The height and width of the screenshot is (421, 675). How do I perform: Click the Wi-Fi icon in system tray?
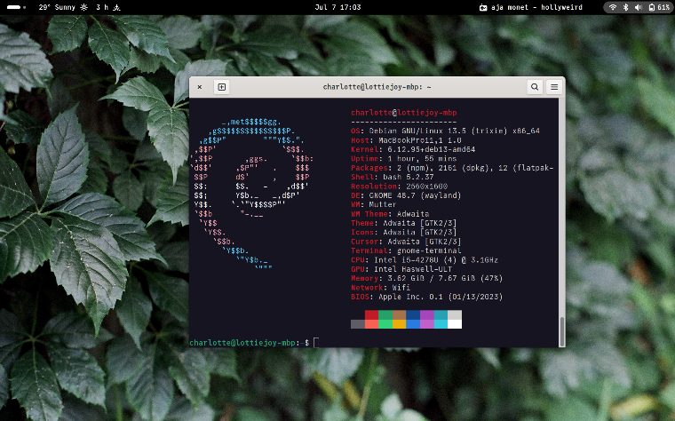pos(612,7)
